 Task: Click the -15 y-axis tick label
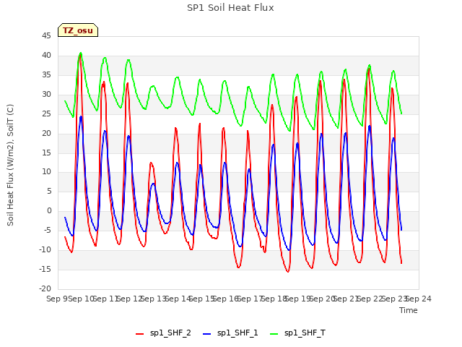point(45,270)
